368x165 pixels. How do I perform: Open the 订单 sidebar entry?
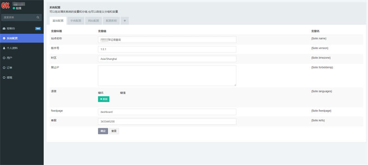pos(22,67)
